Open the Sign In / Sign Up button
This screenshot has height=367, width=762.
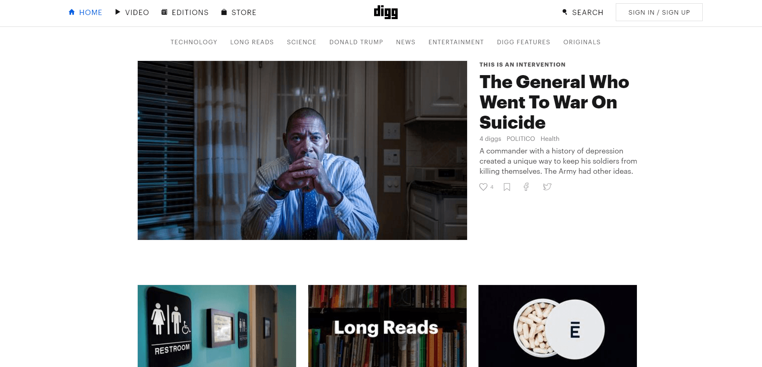[659, 12]
